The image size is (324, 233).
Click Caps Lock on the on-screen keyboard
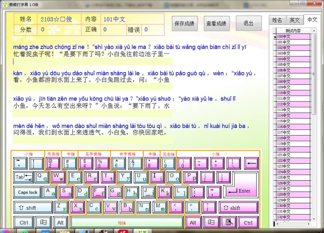(x=27, y=192)
